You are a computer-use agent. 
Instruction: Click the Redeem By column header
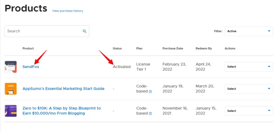tap(204, 48)
